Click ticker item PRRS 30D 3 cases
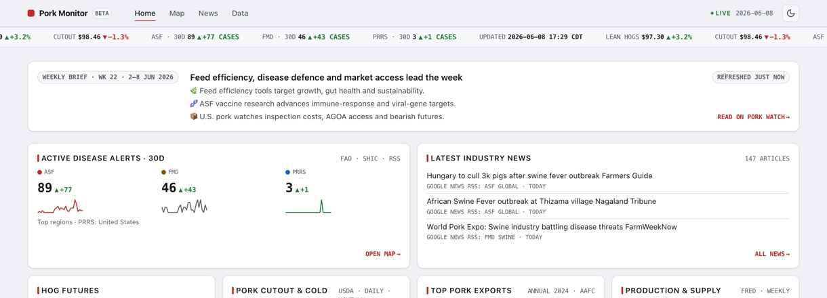 pyautogui.click(x=414, y=37)
